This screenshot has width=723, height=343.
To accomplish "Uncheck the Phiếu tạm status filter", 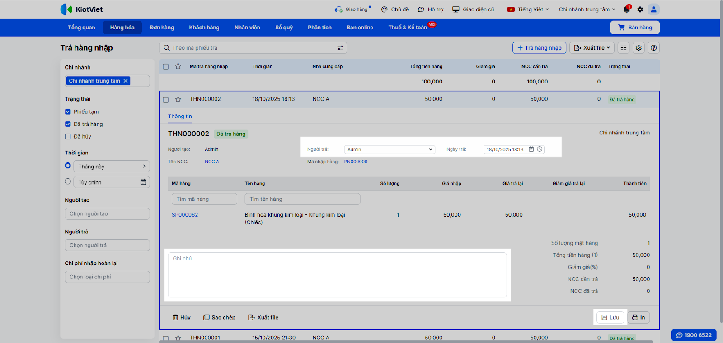I will [x=68, y=112].
